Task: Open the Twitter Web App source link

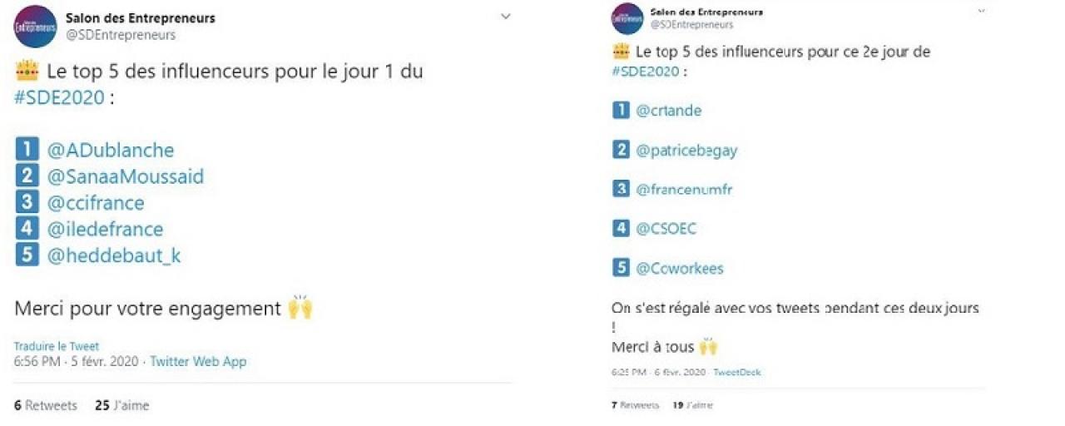Action: (x=198, y=361)
